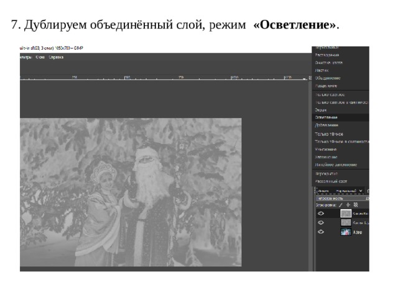Open the Окна menu
The image size is (398, 298).
click(x=40, y=57)
